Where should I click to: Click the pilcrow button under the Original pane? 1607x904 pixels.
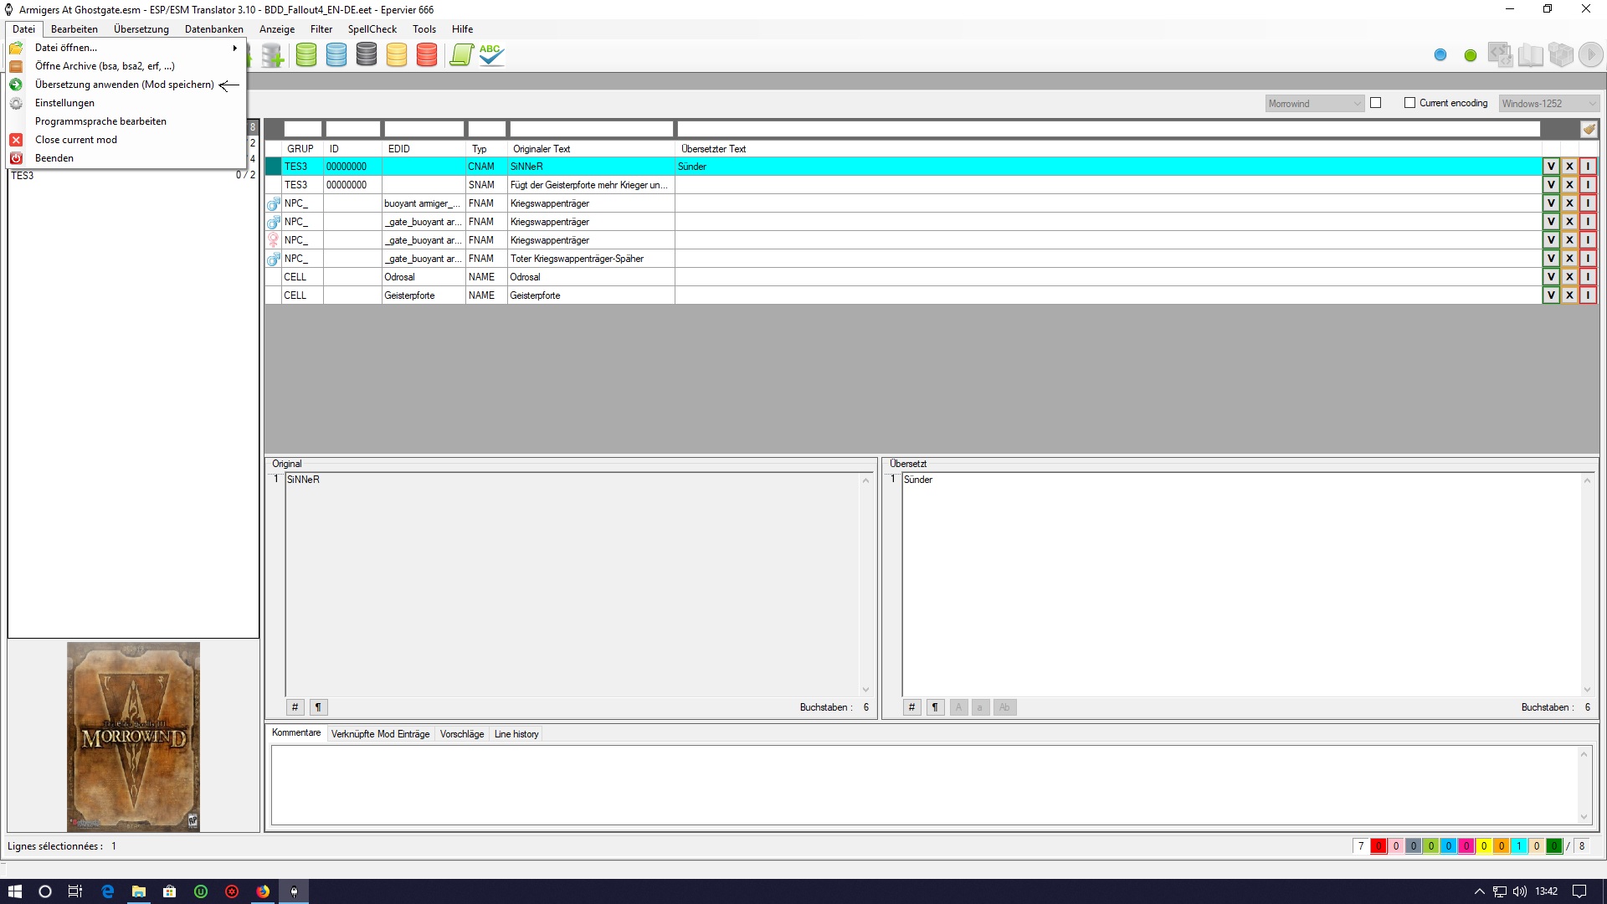tap(318, 707)
